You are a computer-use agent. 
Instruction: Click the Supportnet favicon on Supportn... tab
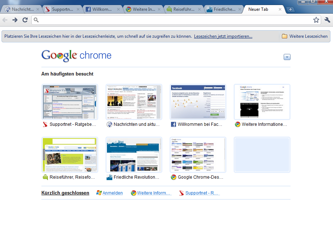(x=48, y=9)
